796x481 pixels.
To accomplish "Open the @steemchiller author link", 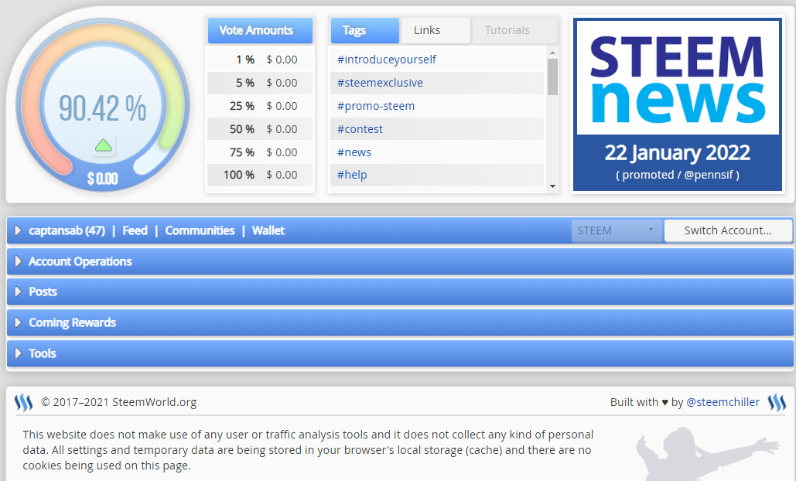I will (723, 402).
